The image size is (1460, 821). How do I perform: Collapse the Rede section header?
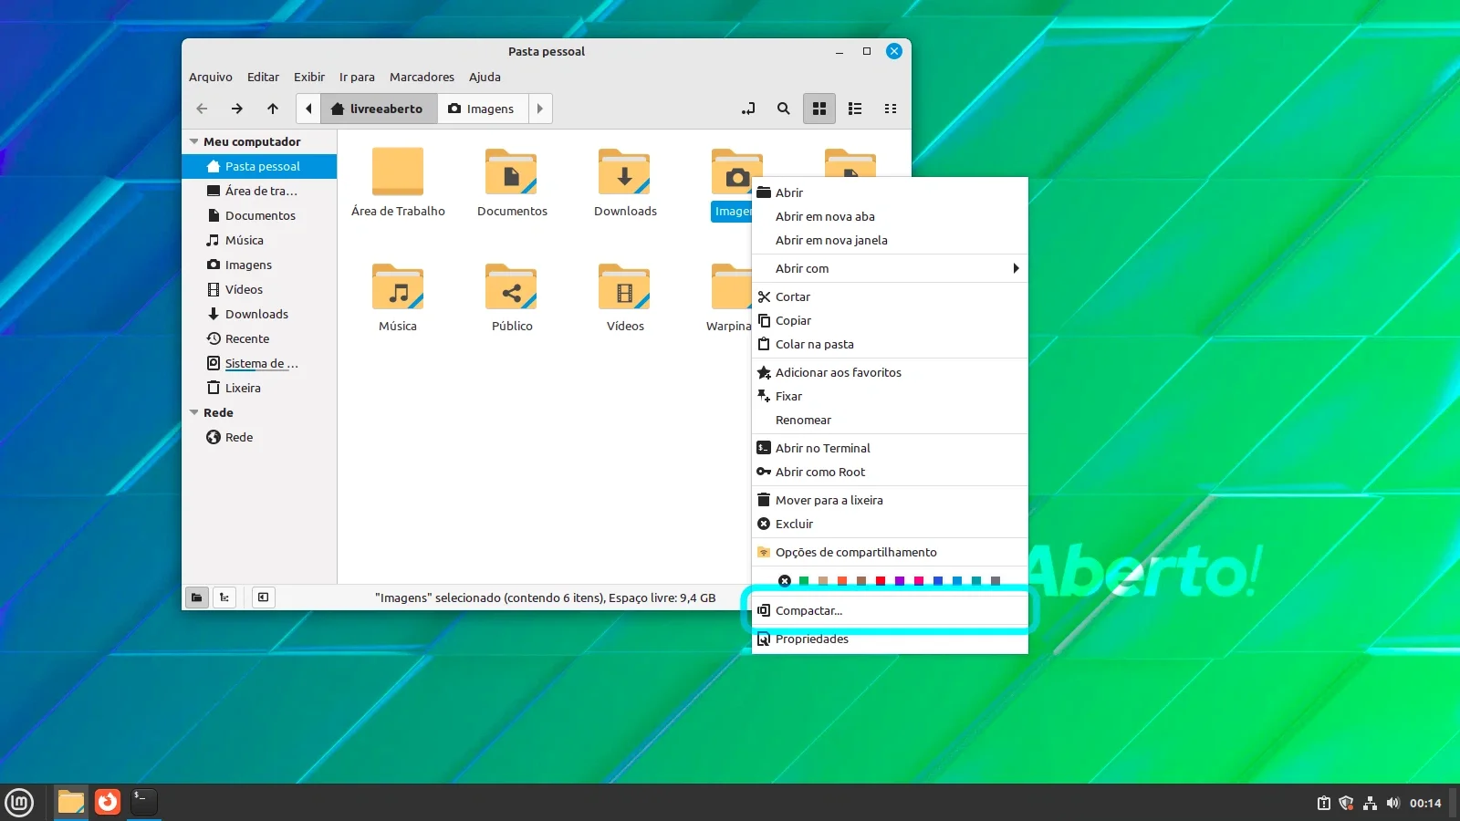click(x=193, y=413)
